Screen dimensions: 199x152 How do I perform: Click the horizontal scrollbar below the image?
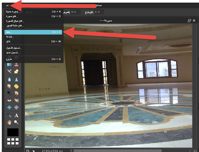click(x=118, y=151)
